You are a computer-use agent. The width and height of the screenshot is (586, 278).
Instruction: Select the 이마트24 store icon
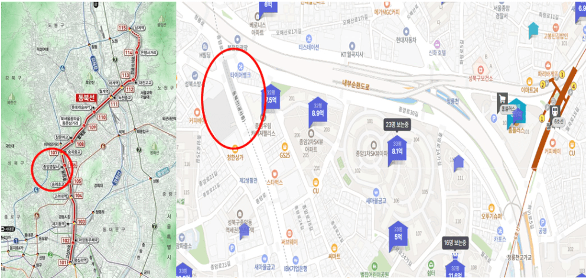click(529, 81)
